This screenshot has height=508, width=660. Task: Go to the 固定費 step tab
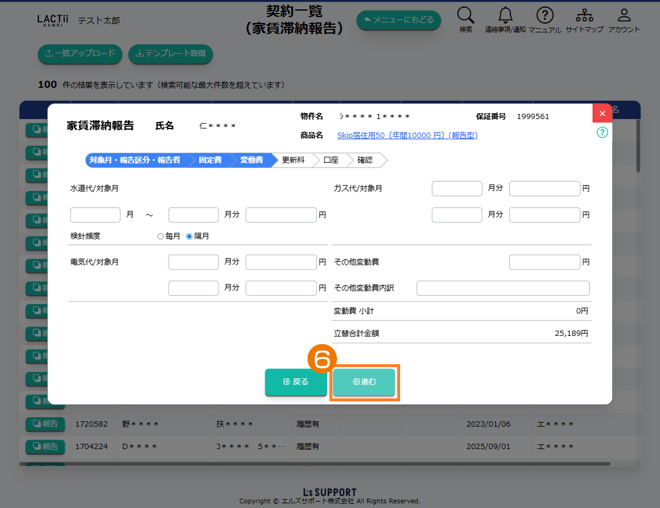click(x=210, y=160)
